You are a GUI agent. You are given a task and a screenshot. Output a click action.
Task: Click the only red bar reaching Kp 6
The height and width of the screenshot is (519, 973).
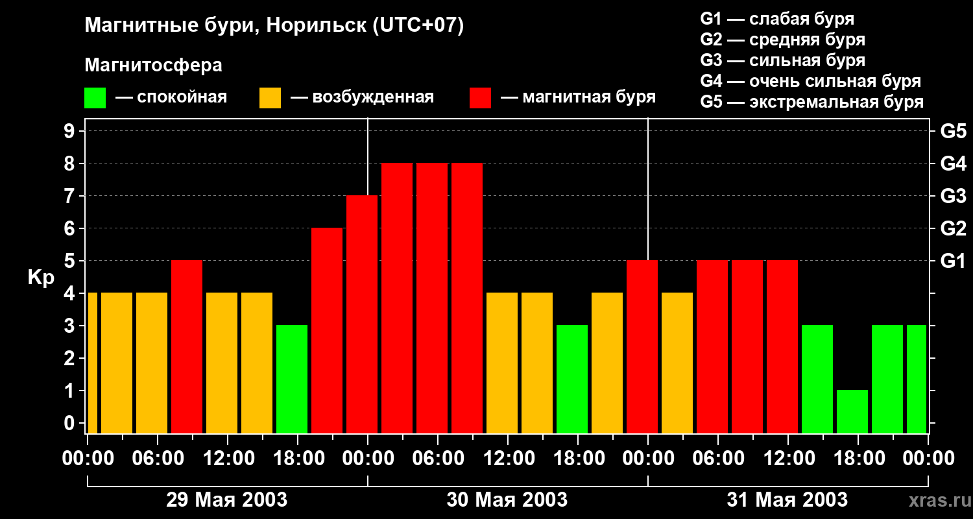(x=327, y=330)
